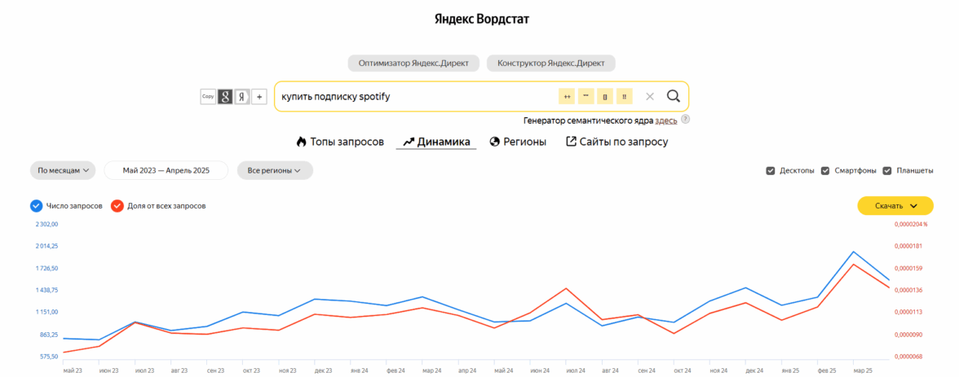Toggle the blue 'Число запросов' series
The width and height of the screenshot is (959, 377).
coord(36,206)
